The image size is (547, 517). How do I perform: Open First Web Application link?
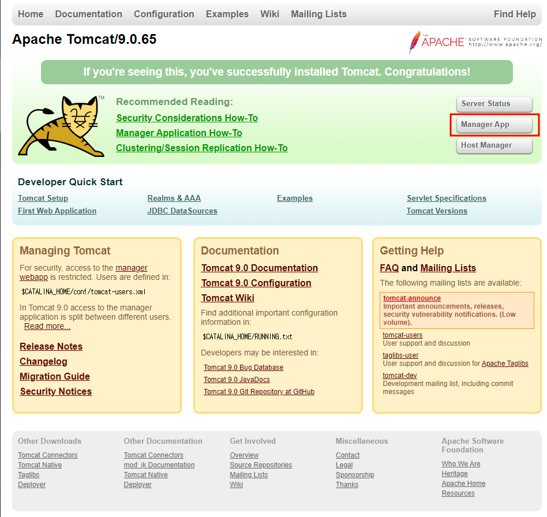click(57, 211)
